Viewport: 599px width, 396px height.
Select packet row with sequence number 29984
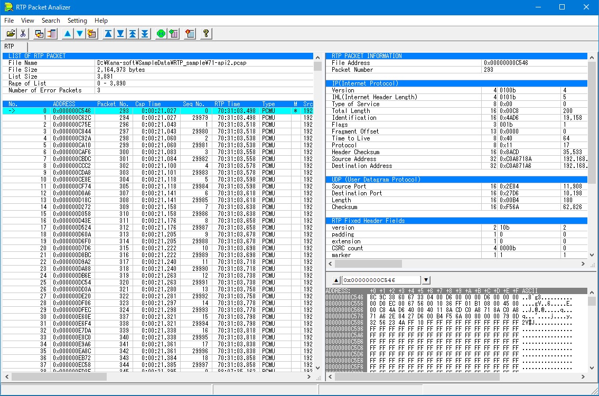[158, 186]
